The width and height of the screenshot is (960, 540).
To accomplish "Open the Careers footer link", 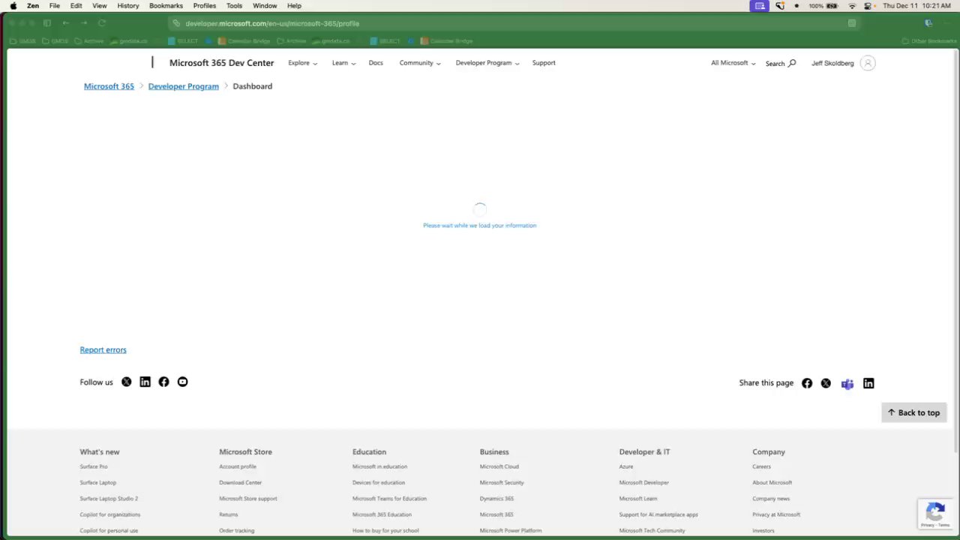I will (761, 466).
